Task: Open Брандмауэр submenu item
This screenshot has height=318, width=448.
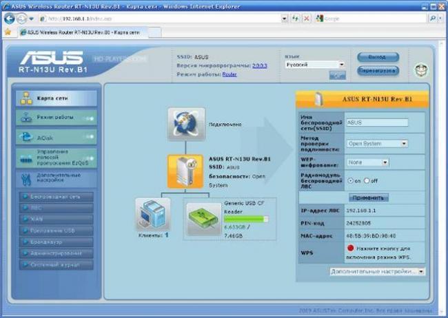Action: [x=57, y=242]
